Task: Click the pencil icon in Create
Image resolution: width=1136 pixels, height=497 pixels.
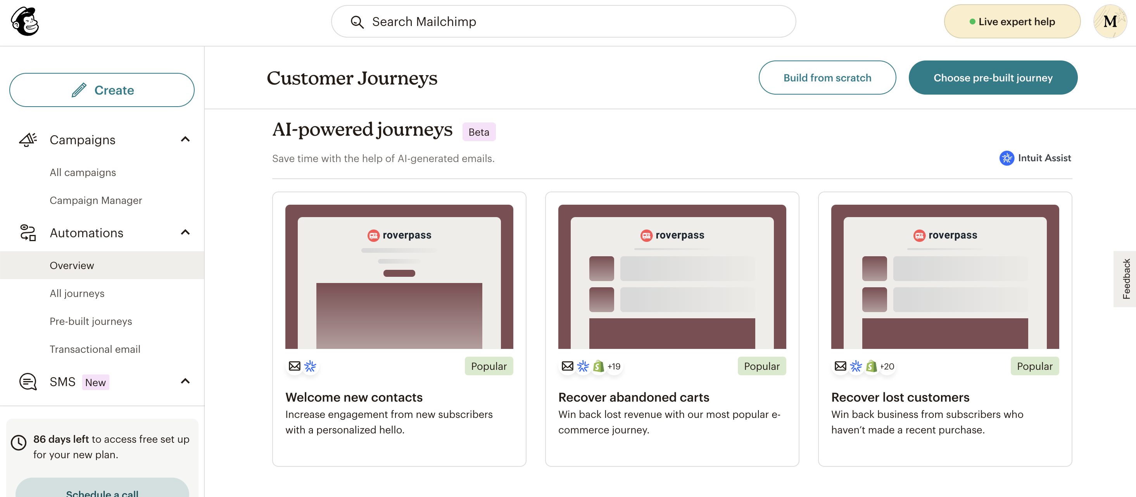Action: pyautogui.click(x=79, y=90)
